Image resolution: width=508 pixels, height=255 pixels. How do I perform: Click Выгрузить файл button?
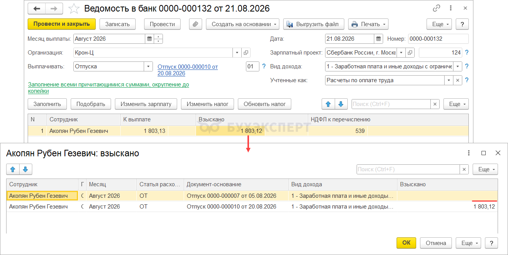click(314, 24)
